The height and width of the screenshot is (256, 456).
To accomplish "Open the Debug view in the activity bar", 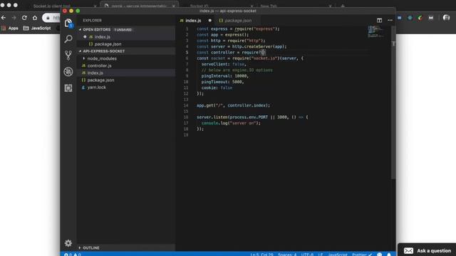I will point(68,72).
